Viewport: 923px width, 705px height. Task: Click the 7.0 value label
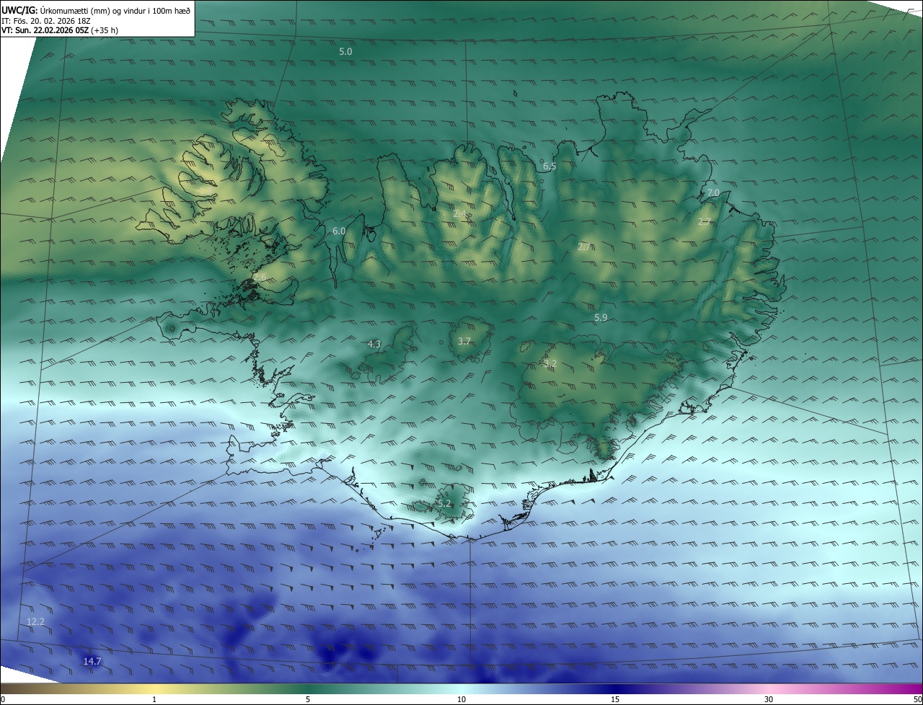[x=712, y=193]
